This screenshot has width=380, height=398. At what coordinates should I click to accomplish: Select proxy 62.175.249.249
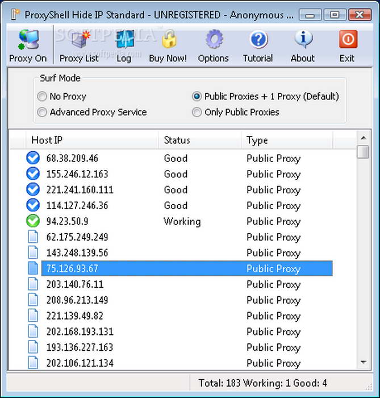(77, 237)
